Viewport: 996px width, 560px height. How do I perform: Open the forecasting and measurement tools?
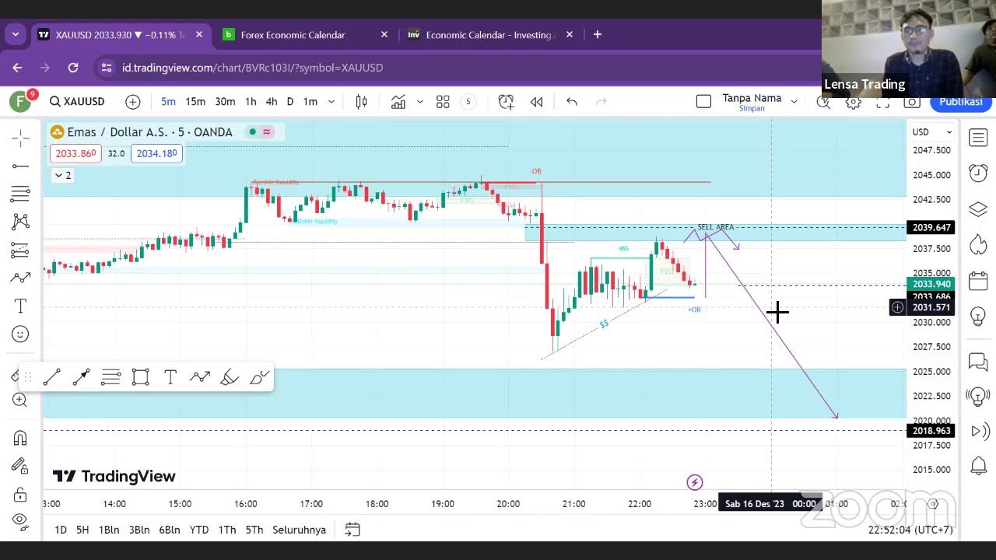pyautogui.click(x=20, y=250)
